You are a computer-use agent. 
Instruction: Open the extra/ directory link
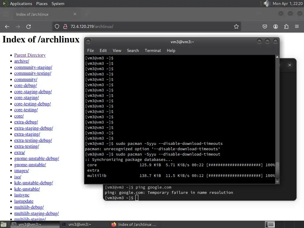coord(19,153)
